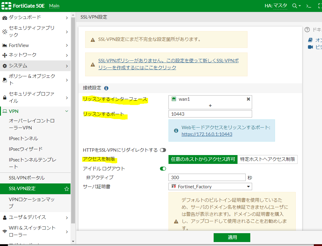322x246 pixels.
Task: Click the warning icon in the incomplete settings banner
Action: pyautogui.click(x=93, y=40)
